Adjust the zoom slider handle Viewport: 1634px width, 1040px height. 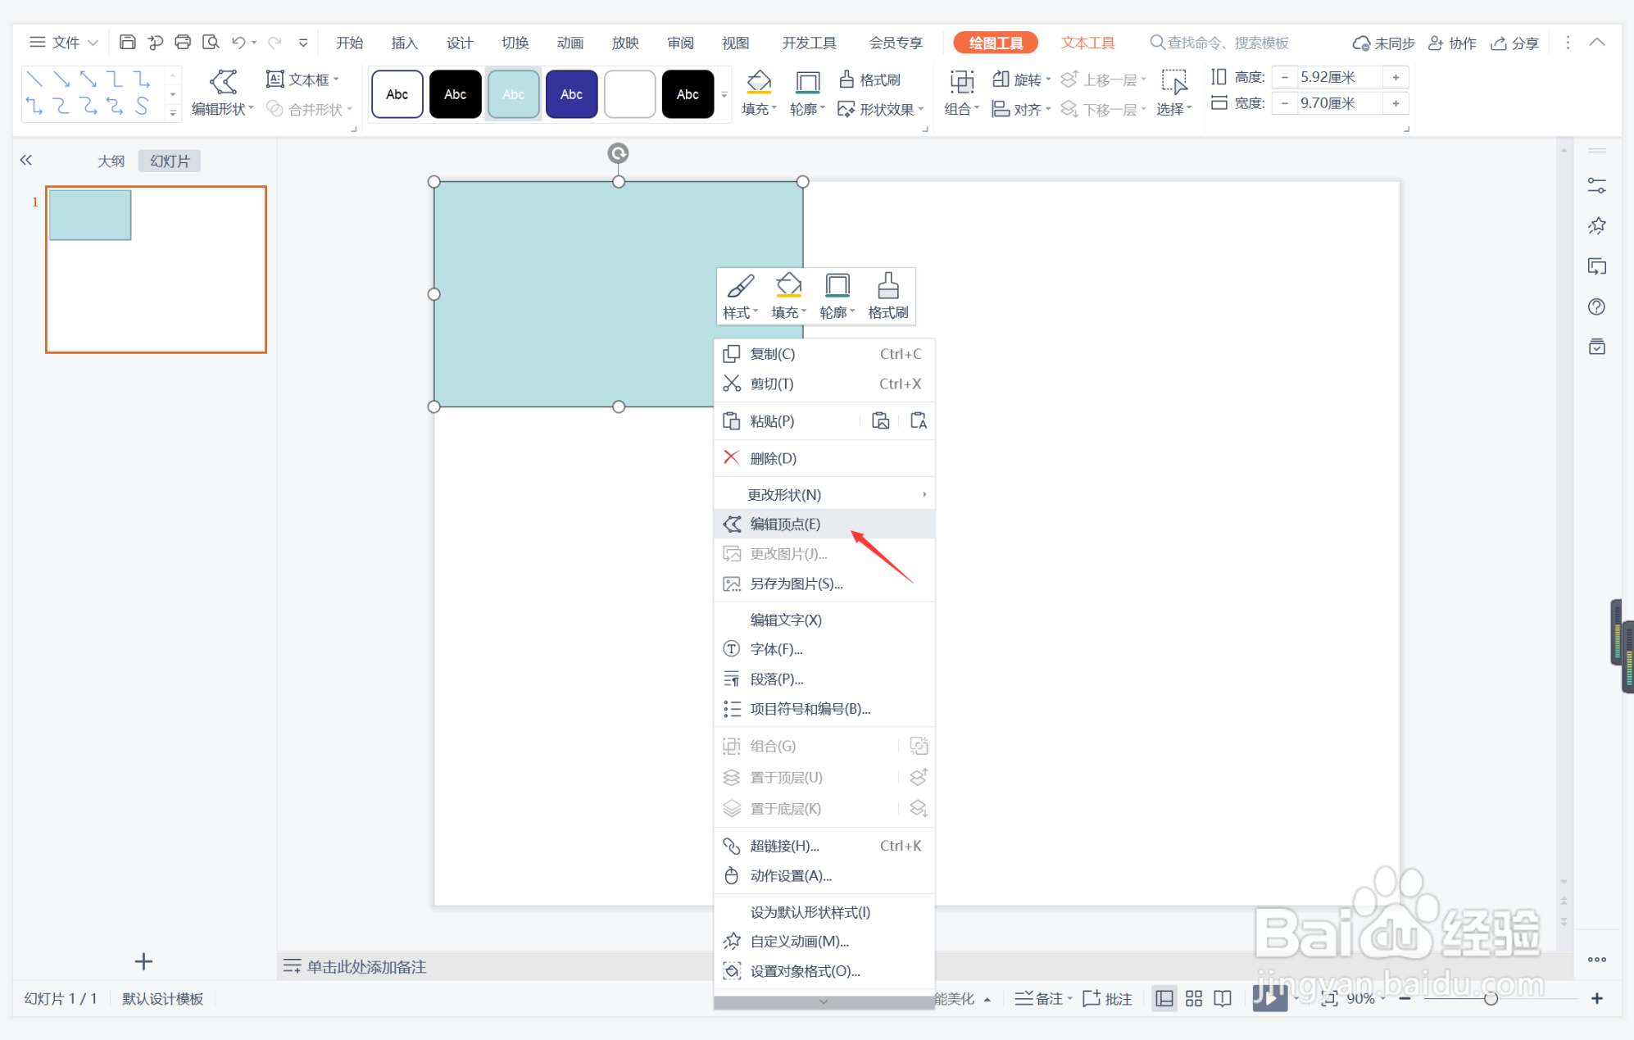click(1491, 998)
